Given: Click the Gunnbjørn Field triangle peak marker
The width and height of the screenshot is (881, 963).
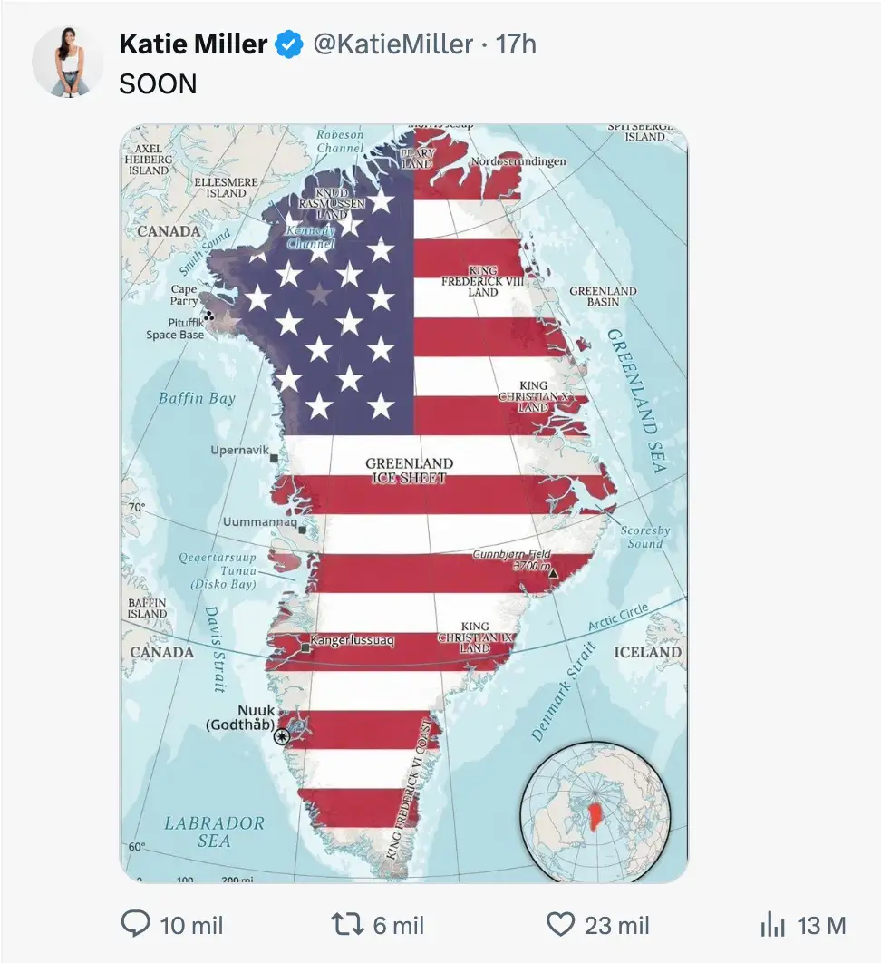Looking at the screenshot, I should (x=553, y=572).
